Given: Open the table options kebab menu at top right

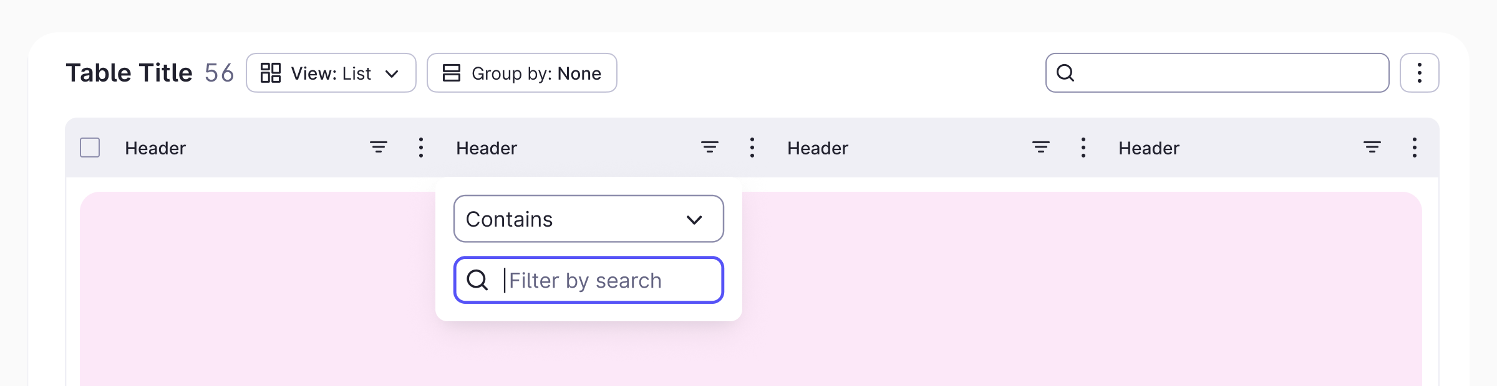Looking at the screenshot, I should pyautogui.click(x=1420, y=73).
